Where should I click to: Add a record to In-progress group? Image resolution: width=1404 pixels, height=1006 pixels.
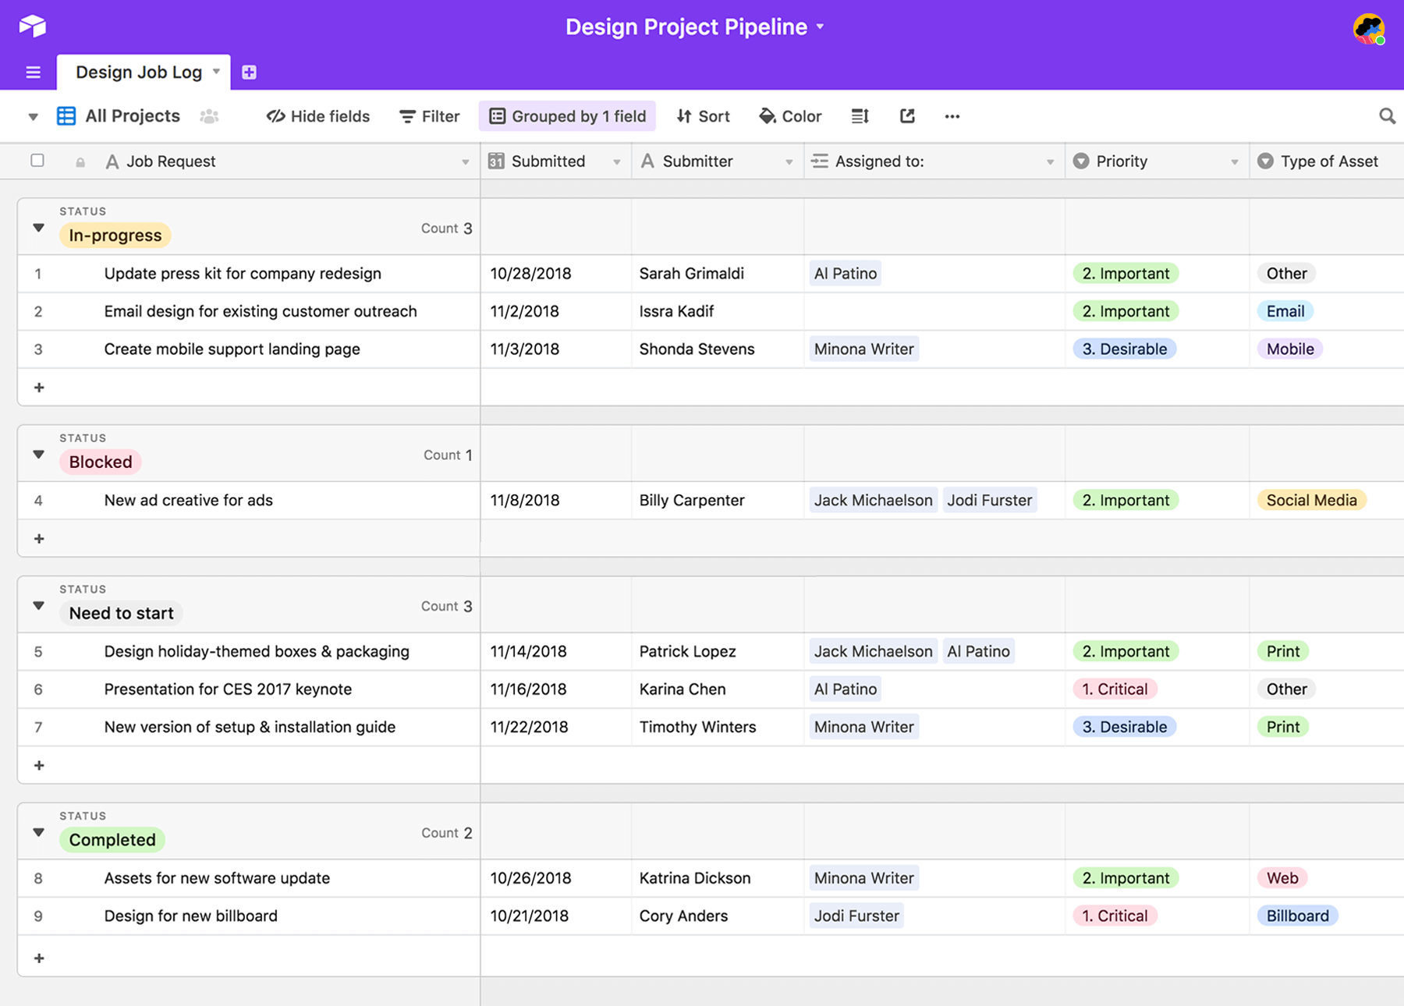(x=39, y=388)
